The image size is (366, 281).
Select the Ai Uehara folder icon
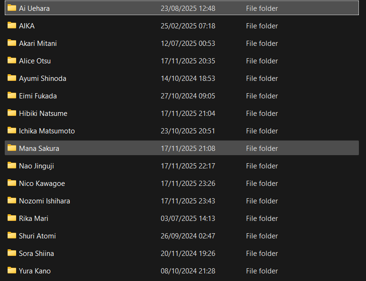12,8
